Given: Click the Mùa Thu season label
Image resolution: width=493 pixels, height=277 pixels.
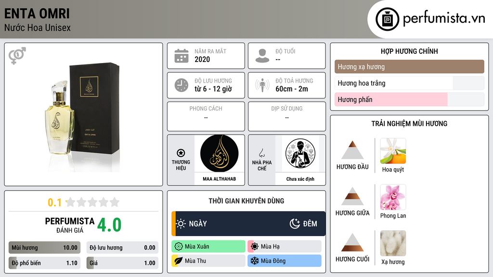Looking at the screenshot, I should [195, 261].
